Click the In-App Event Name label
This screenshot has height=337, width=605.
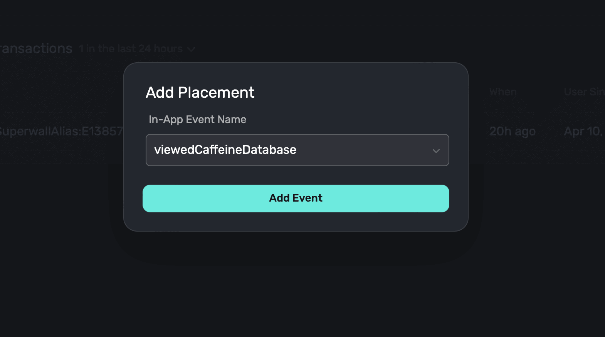(x=197, y=120)
